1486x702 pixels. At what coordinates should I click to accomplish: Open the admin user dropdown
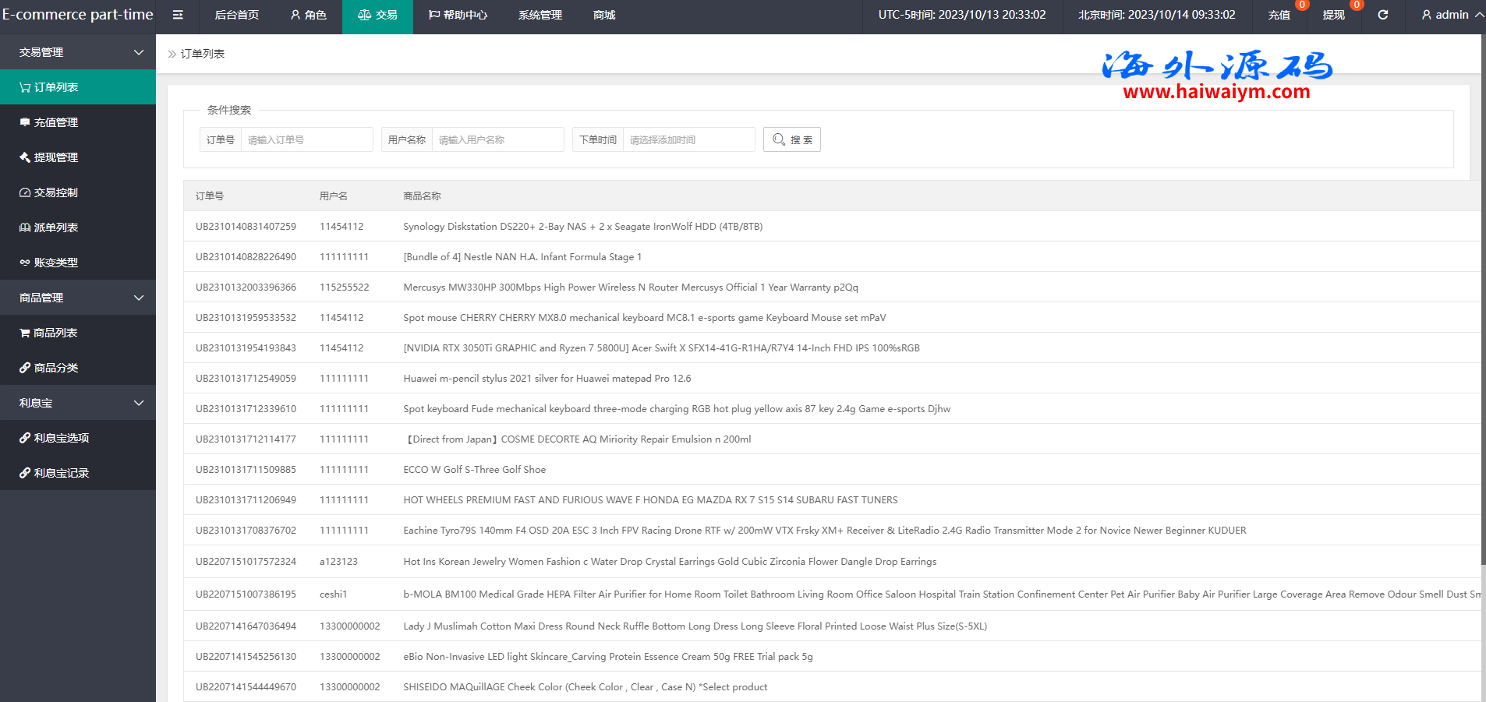pyautogui.click(x=1451, y=15)
